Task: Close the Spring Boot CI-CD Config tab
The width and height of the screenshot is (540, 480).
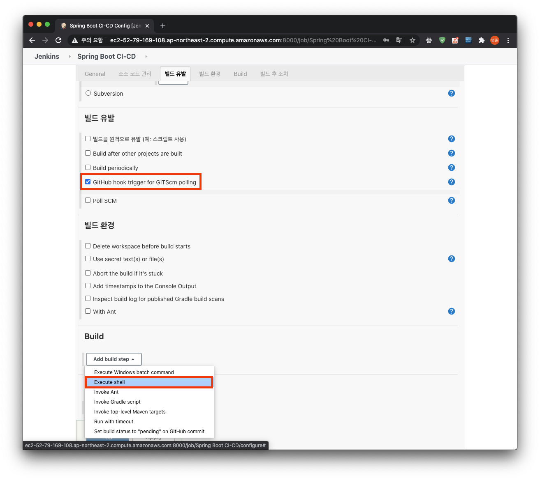Action: point(147,26)
